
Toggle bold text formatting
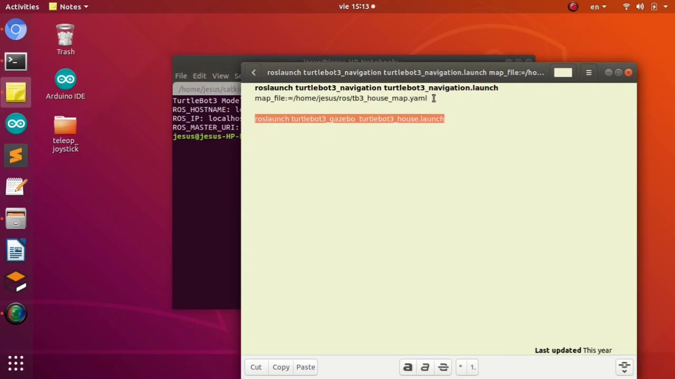(408, 367)
